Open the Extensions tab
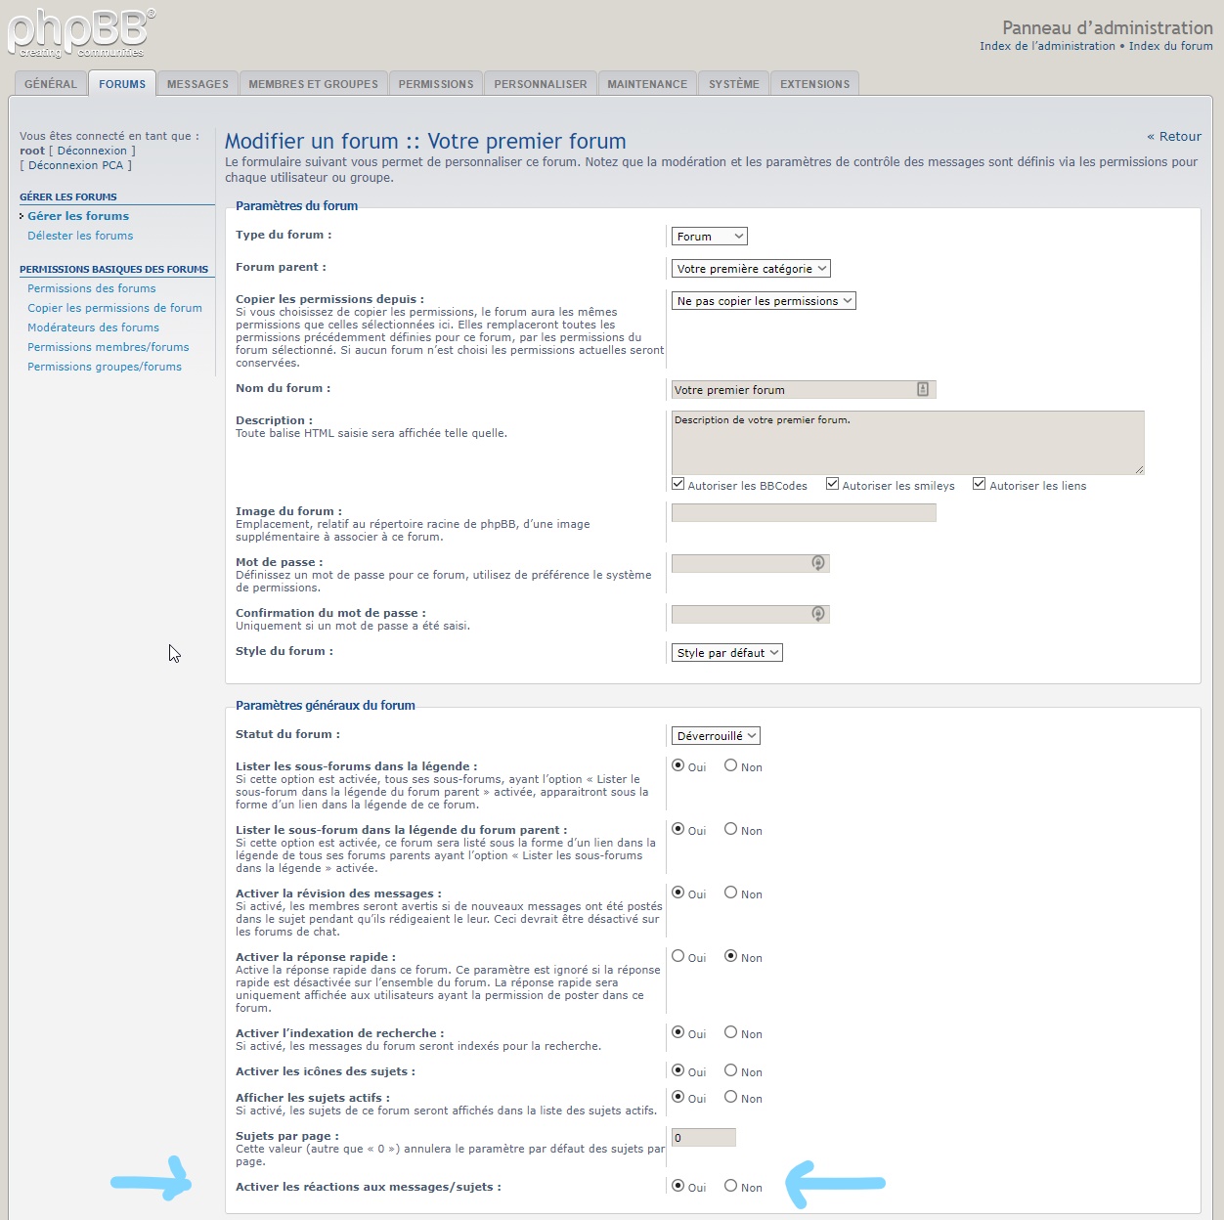Image resolution: width=1224 pixels, height=1220 pixels. pos(814,84)
